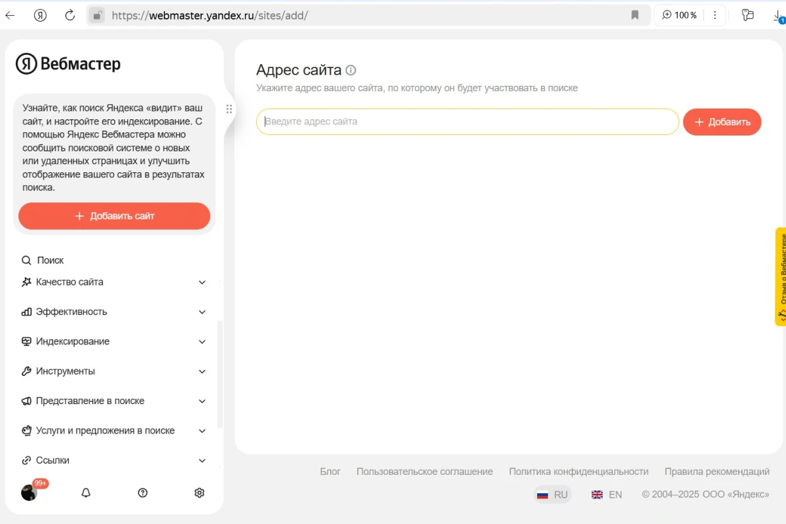Select Инструменты menu label
The image size is (786, 524).
click(x=65, y=371)
